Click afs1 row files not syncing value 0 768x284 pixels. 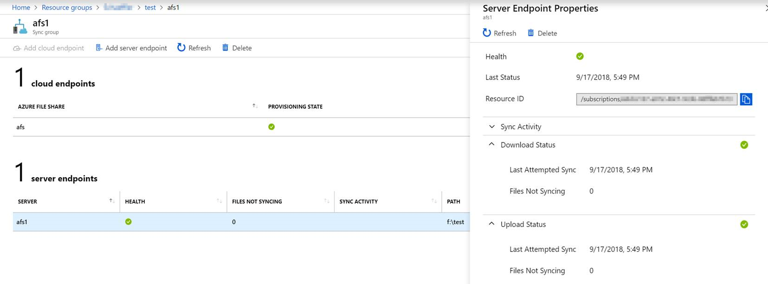[234, 222]
